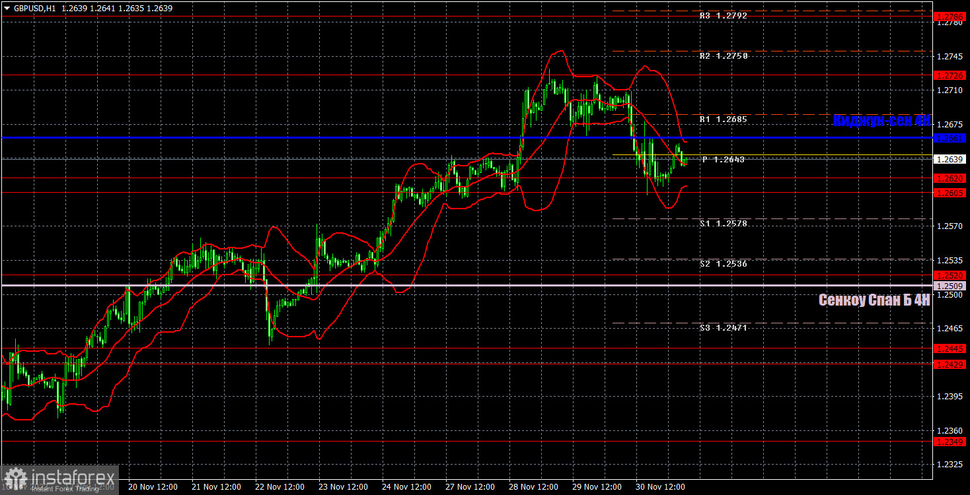The height and width of the screenshot is (495, 970).
Task: Click the red 1.2726 price tag
Action: pyautogui.click(x=950, y=75)
